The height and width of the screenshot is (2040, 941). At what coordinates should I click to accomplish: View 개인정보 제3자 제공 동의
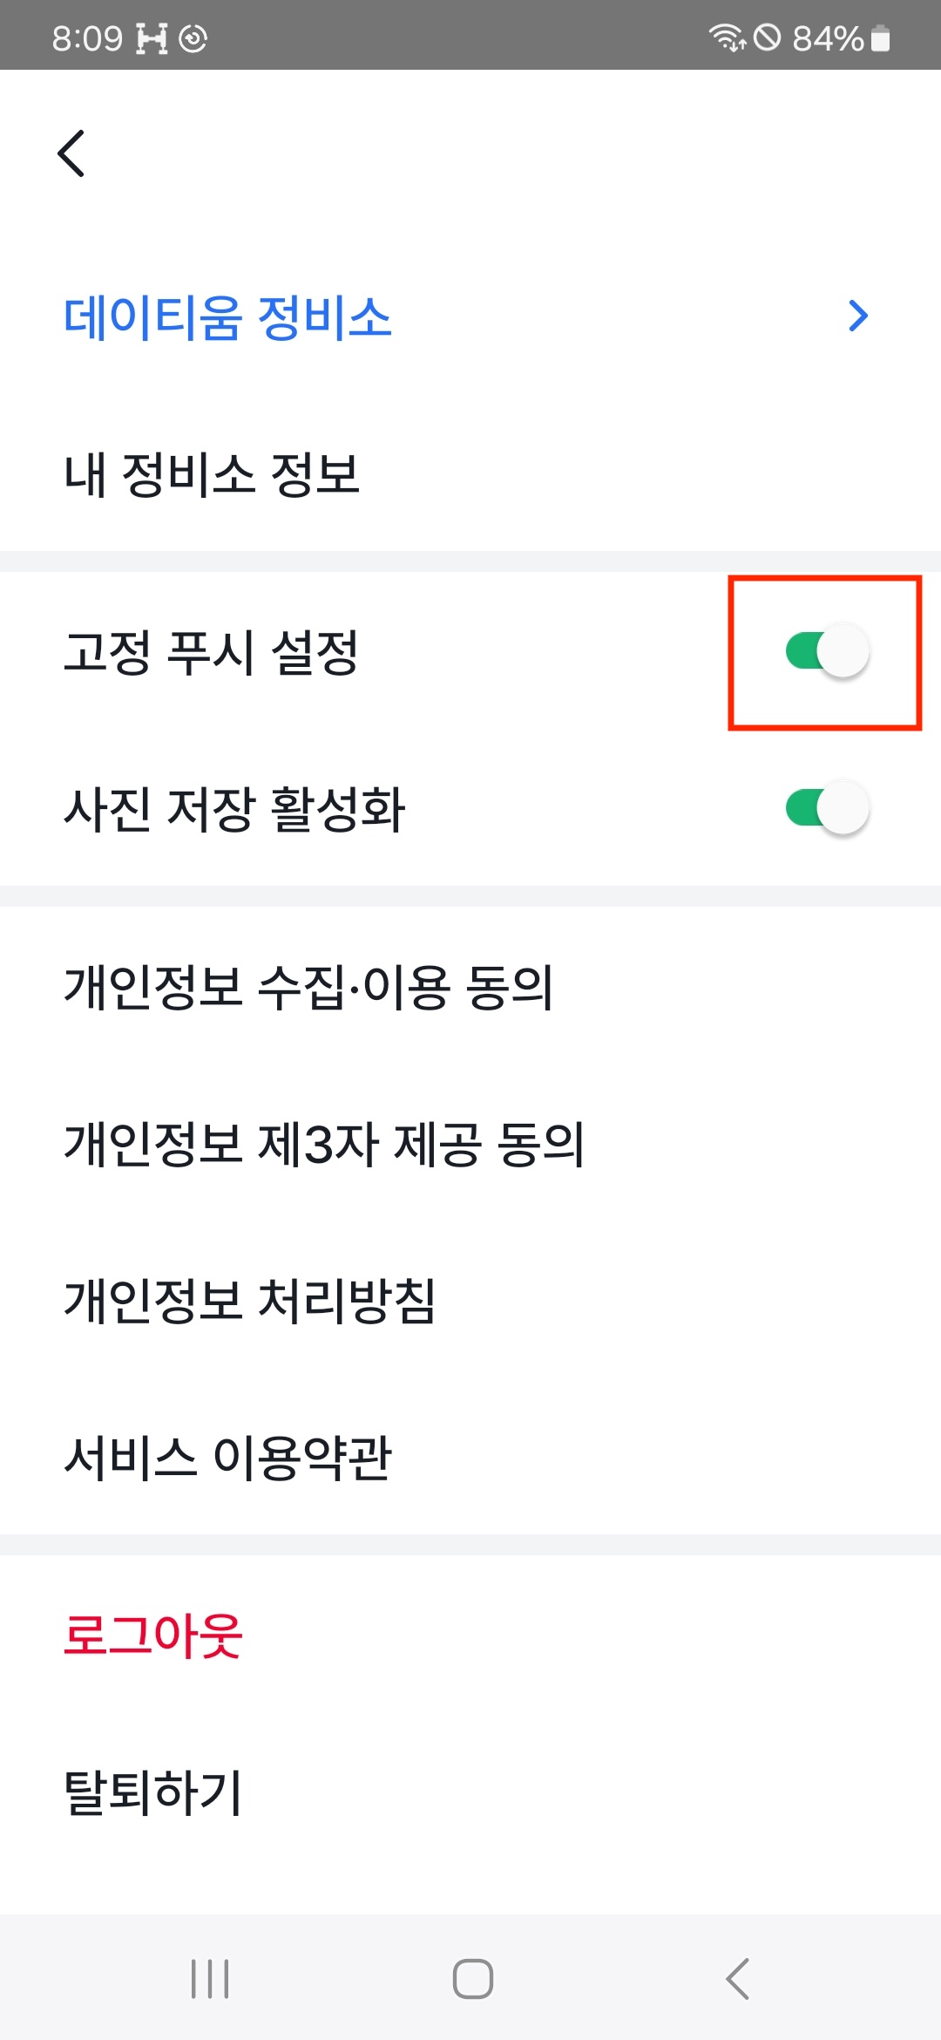coord(323,1145)
